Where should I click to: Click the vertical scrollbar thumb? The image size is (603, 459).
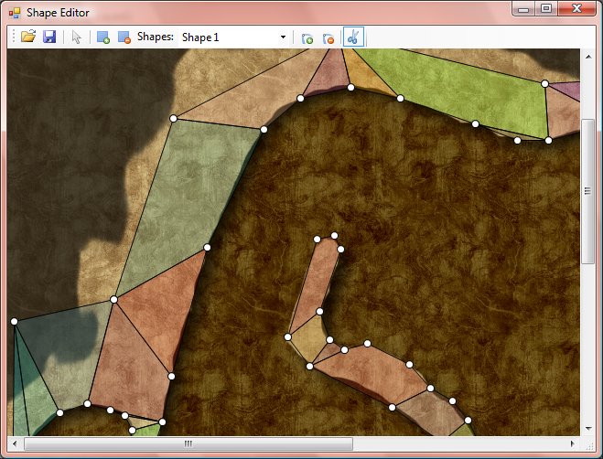[587, 190]
